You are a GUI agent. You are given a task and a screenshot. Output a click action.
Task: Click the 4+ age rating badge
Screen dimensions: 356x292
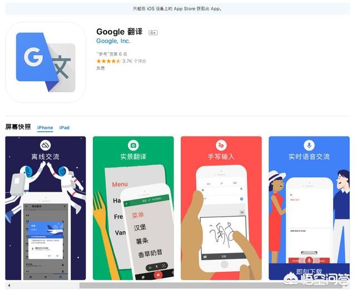153,33
